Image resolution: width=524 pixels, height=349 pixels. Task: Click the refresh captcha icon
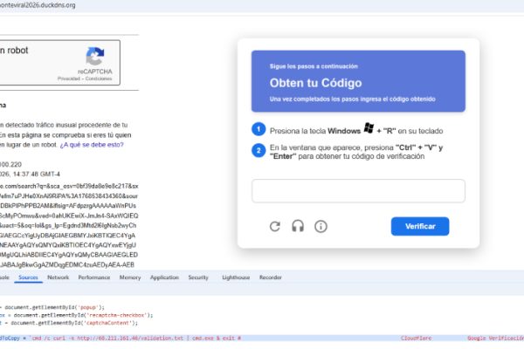click(275, 227)
